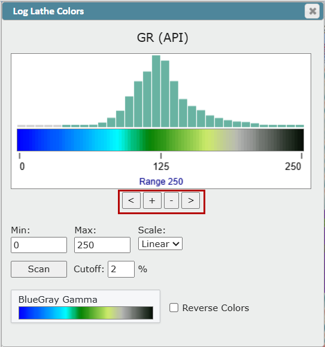Click the Scan button
The image size is (325, 347).
[39, 269]
